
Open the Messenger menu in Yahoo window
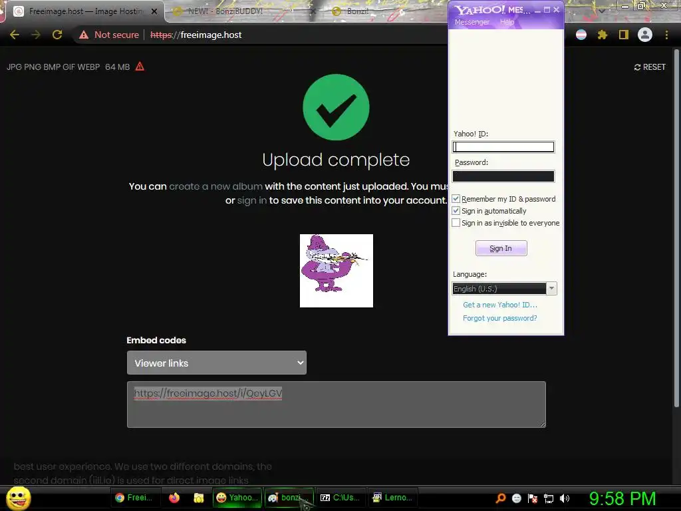click(472, 22)
